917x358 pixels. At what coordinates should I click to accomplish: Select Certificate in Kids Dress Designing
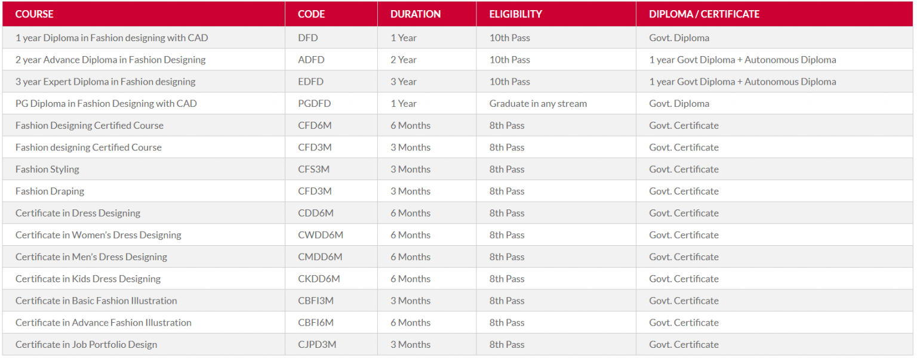point(88,279)
